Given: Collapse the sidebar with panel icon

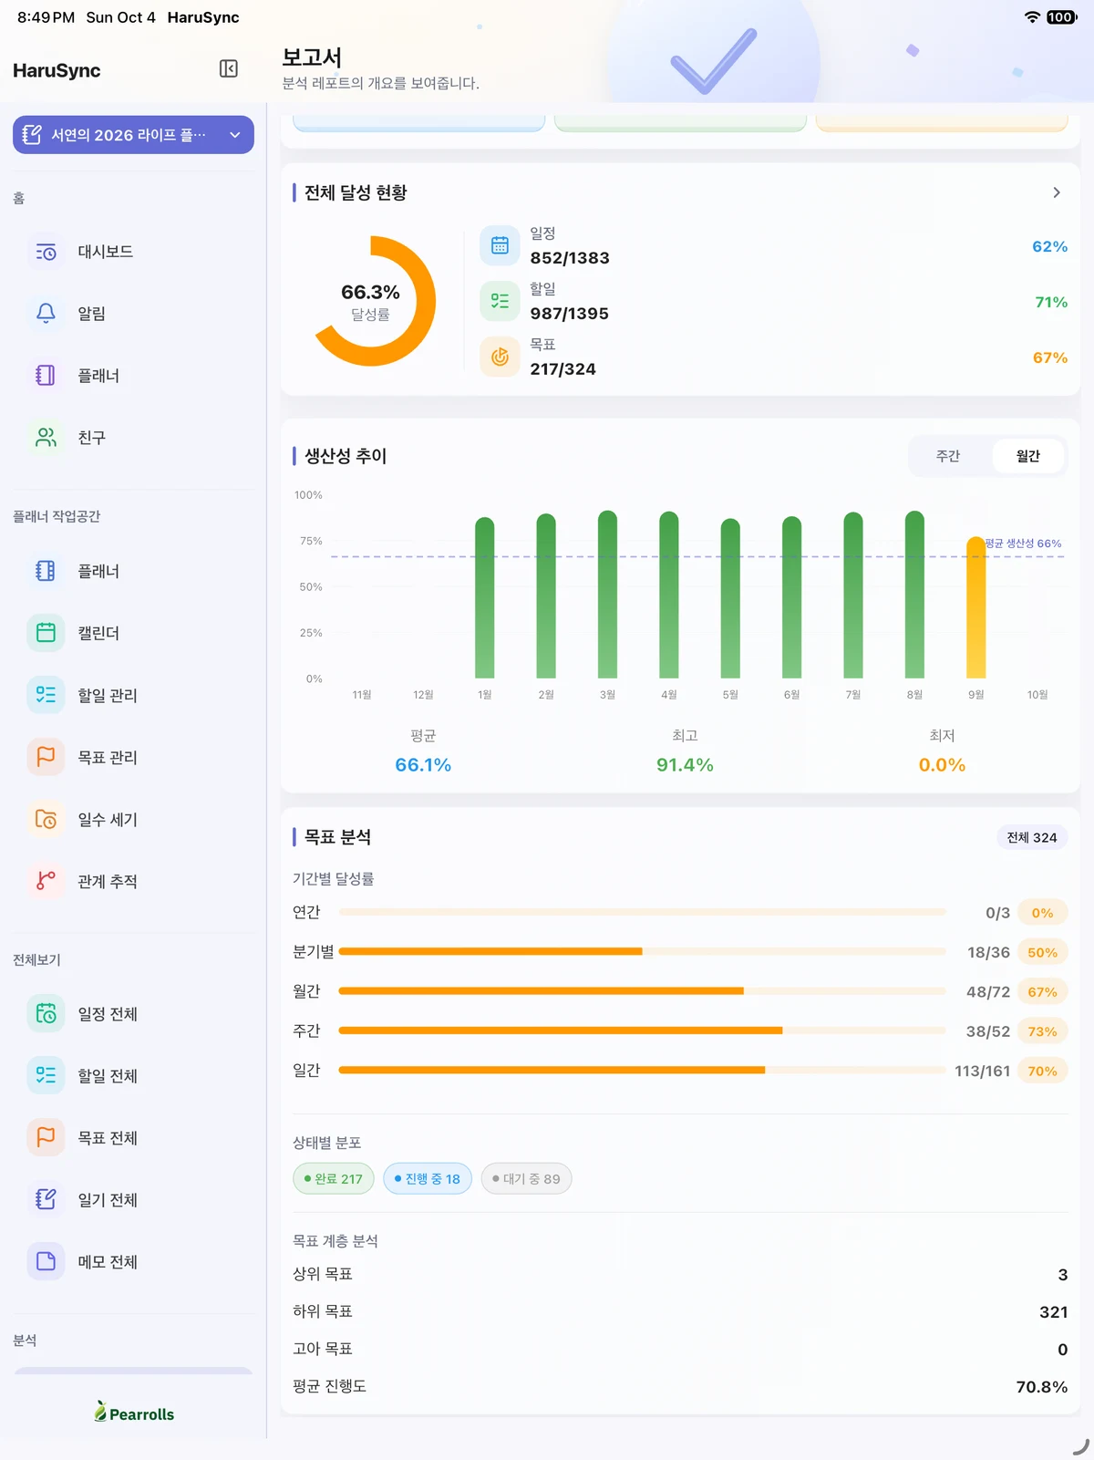Looking at the screenshot, I should tap(229, 69).
